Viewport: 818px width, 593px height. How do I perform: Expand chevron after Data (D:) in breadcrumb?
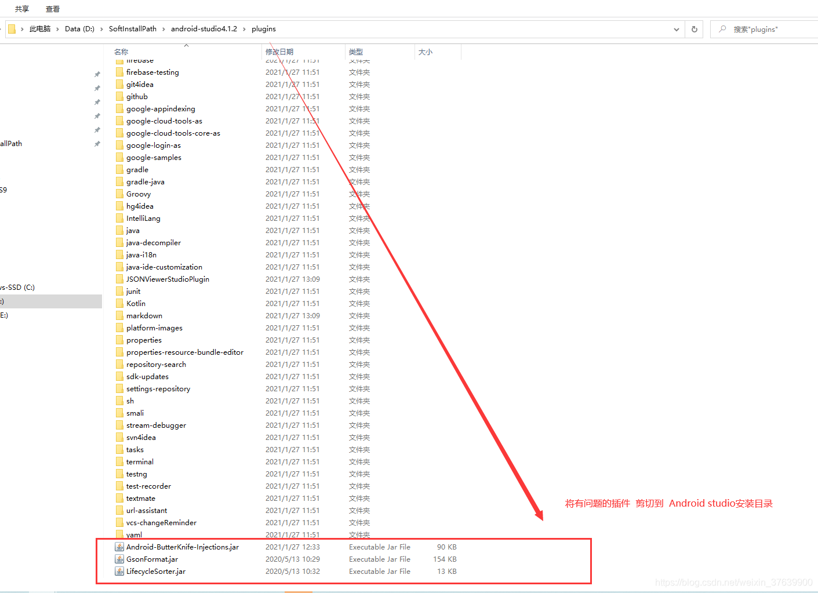pos(102,29)
